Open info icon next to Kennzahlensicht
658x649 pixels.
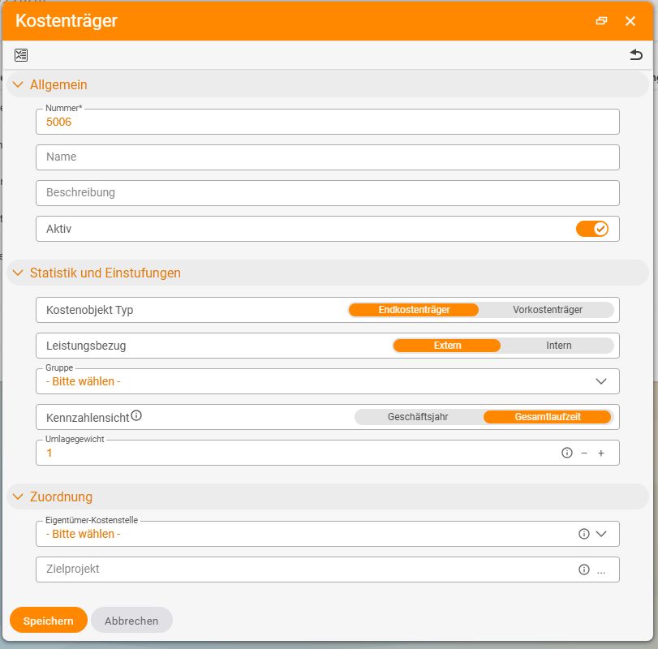(136, 415)
